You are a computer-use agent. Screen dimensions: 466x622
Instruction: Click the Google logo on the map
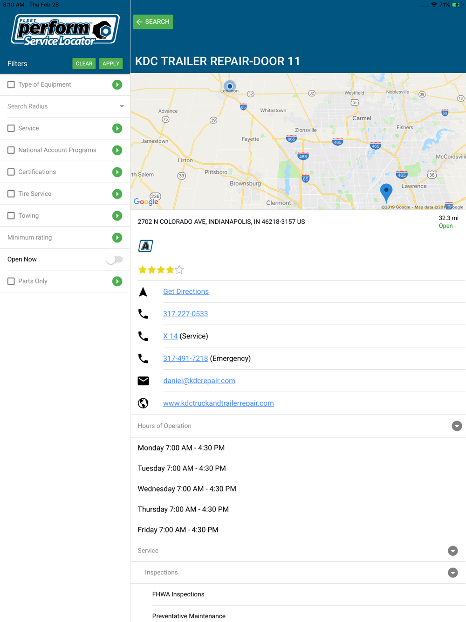[x=146, y=201]
